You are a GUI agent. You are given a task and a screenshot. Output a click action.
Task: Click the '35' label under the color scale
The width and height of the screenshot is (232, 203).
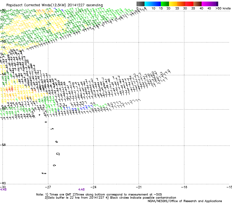pos(193,8)
